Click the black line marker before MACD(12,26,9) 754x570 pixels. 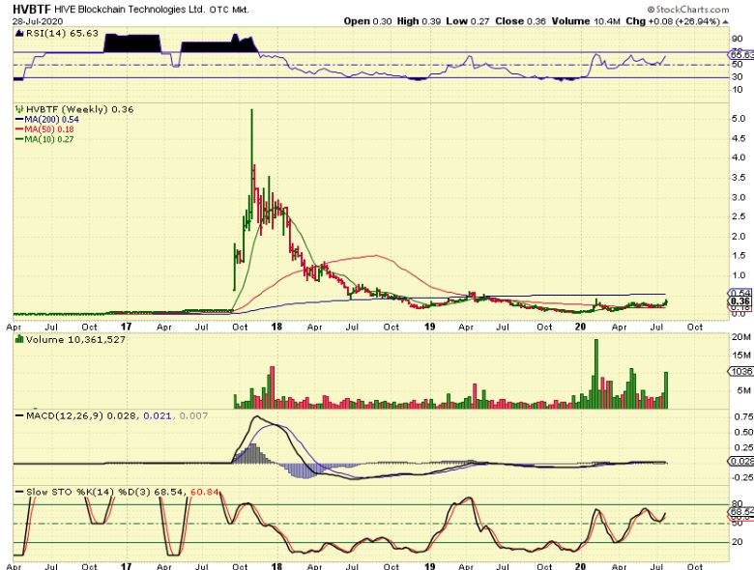19,415
